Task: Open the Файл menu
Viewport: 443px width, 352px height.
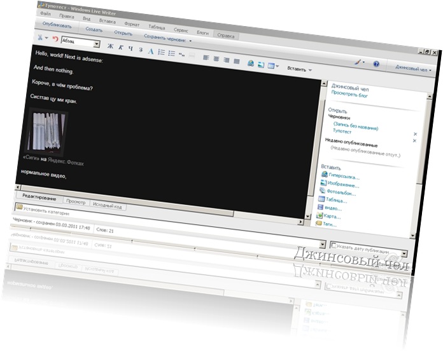Action: pos(45,13)
